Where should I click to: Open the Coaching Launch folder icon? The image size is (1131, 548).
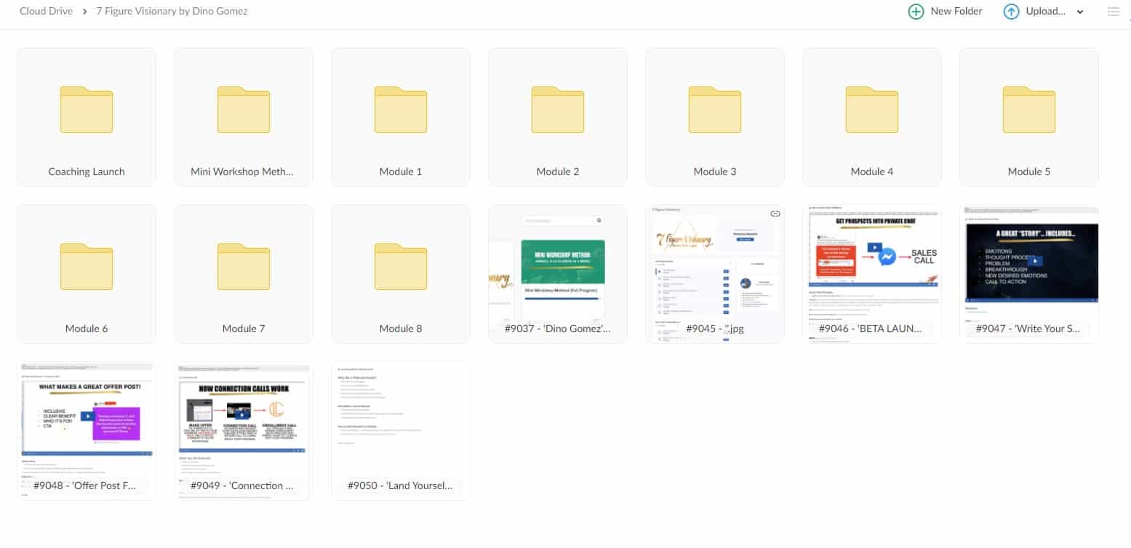(x=86, y=110)
